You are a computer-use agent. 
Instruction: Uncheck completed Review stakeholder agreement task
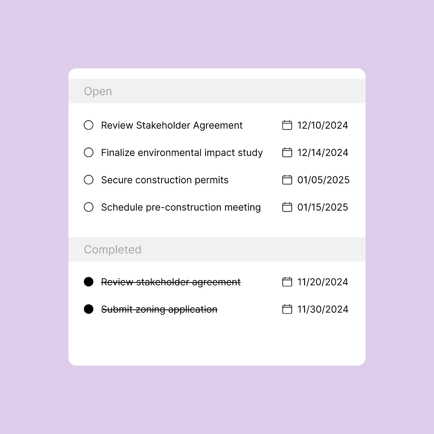coord(89,282)
